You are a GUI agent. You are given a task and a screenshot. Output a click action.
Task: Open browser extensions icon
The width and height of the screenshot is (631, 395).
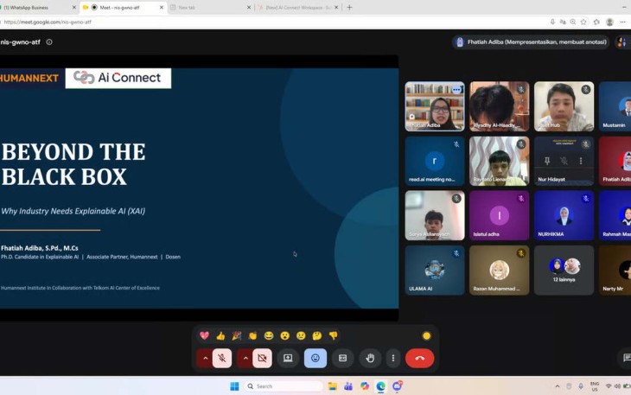pos(596,22)
